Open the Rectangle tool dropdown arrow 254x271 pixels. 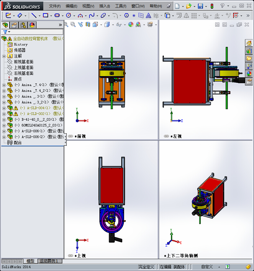pyautogui.click(x=51, y=16)
